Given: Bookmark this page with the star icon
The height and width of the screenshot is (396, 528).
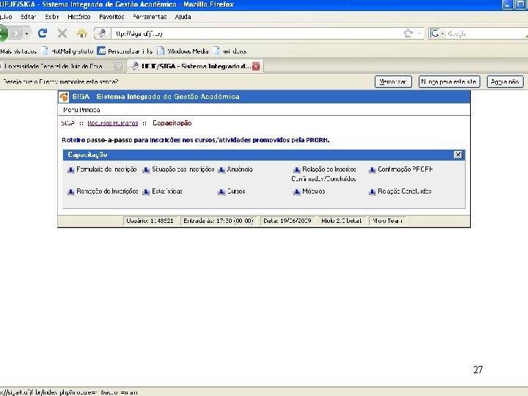Looking at the screenshot, I should [x=408, y=33].
